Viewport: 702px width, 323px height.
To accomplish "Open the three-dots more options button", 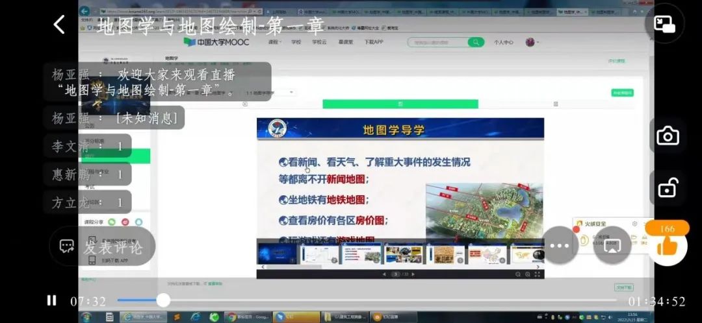I will pos(560,246).
